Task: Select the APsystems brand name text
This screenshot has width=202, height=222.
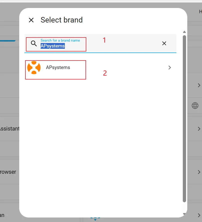Action: tap(58, 67)
